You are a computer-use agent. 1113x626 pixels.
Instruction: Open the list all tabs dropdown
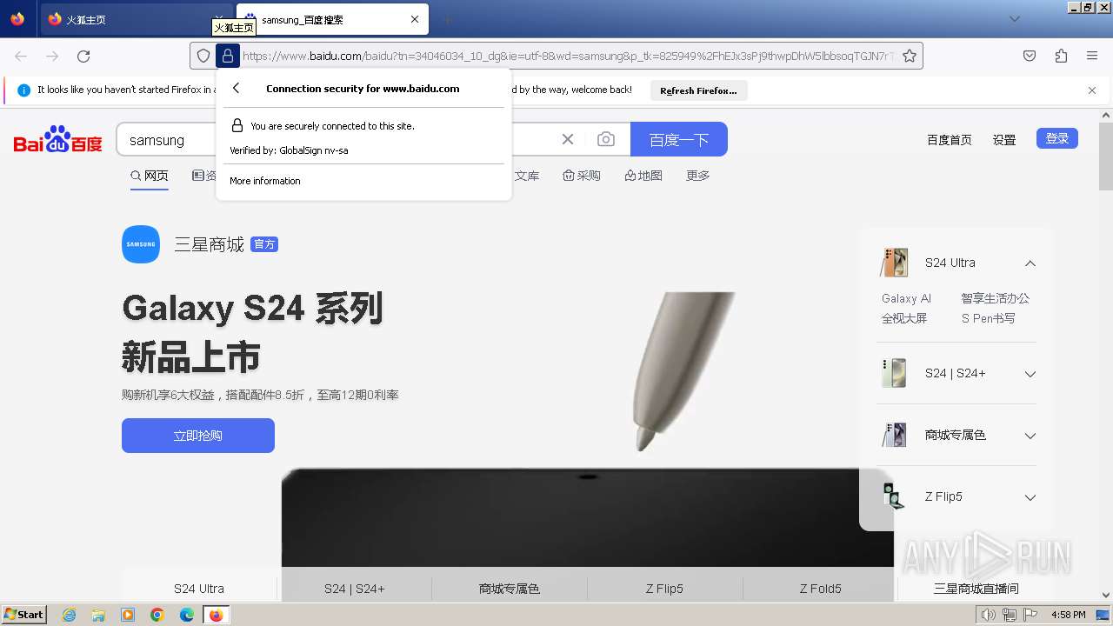tap(1014, 19)
